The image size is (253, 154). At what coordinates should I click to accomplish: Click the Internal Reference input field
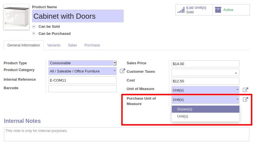[82, 80]
